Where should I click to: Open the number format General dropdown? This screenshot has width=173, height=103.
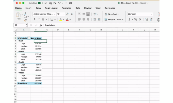pyautogui.click(x=140, y=14)
